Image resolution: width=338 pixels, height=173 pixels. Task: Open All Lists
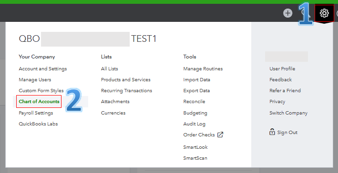[x=110, y=69]
